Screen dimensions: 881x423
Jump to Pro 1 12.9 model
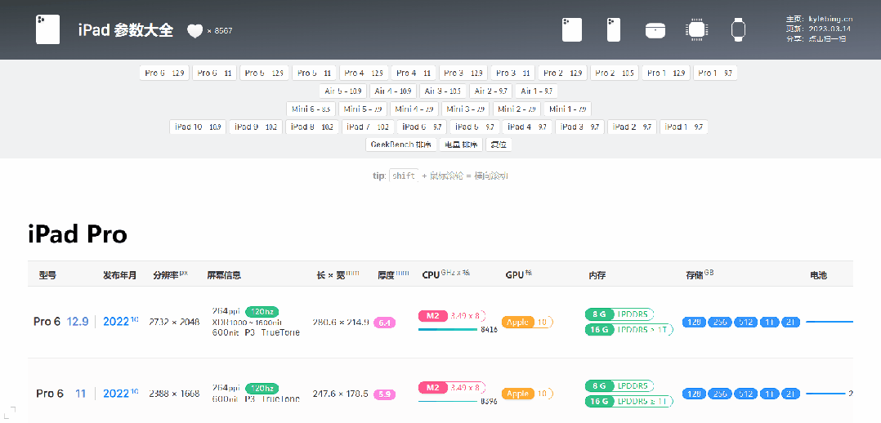[666, 73]
